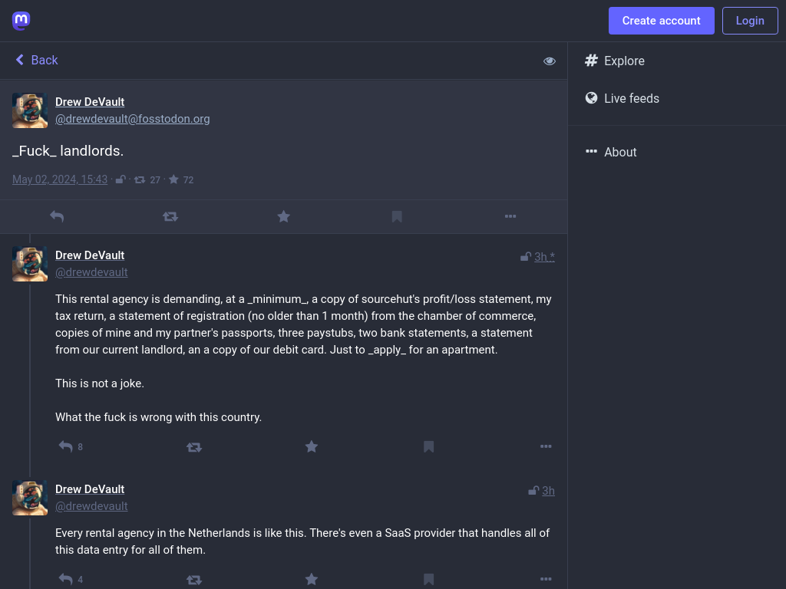The image size is (786, 589).
Task: Click the Login button
Action: click(x=750, y=21)
